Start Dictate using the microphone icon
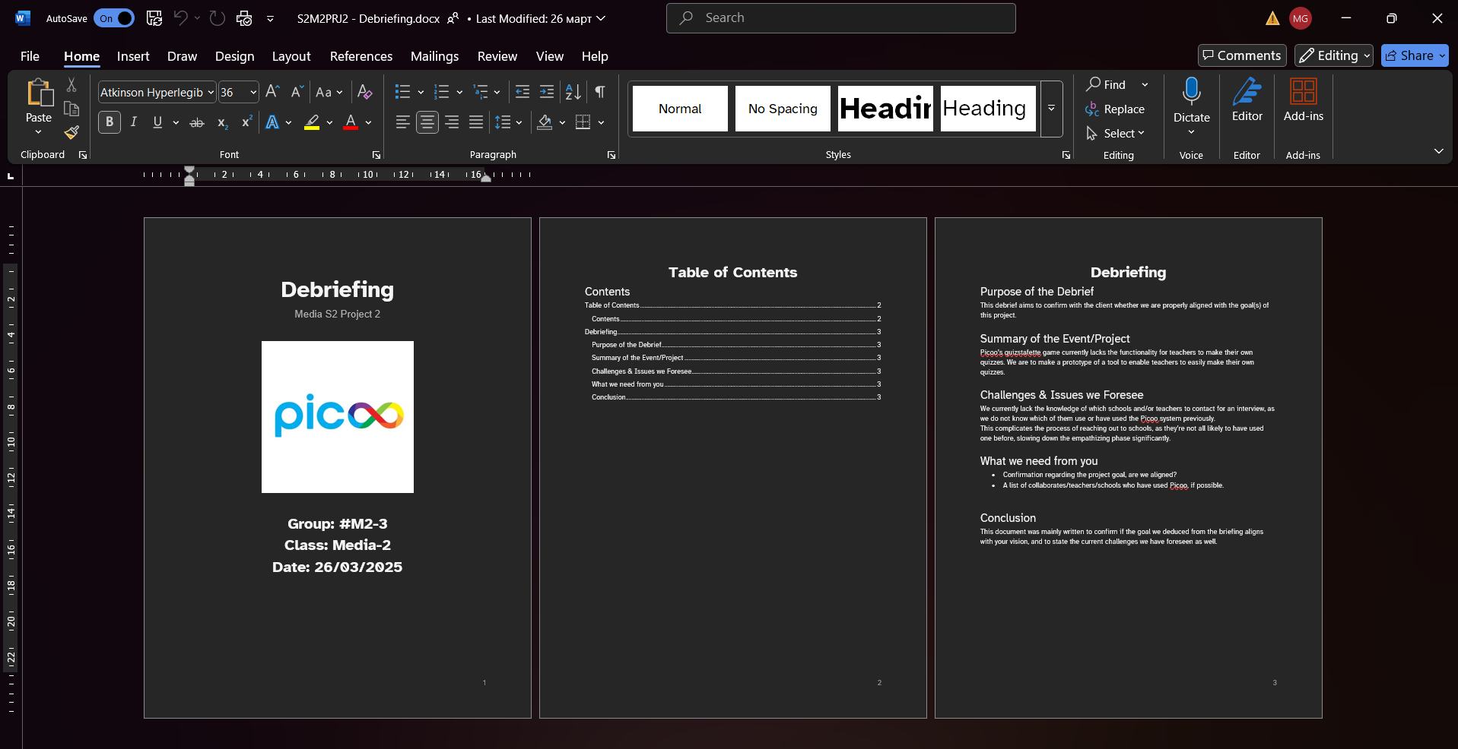 pyautogui.click(x=1191, y=92)
